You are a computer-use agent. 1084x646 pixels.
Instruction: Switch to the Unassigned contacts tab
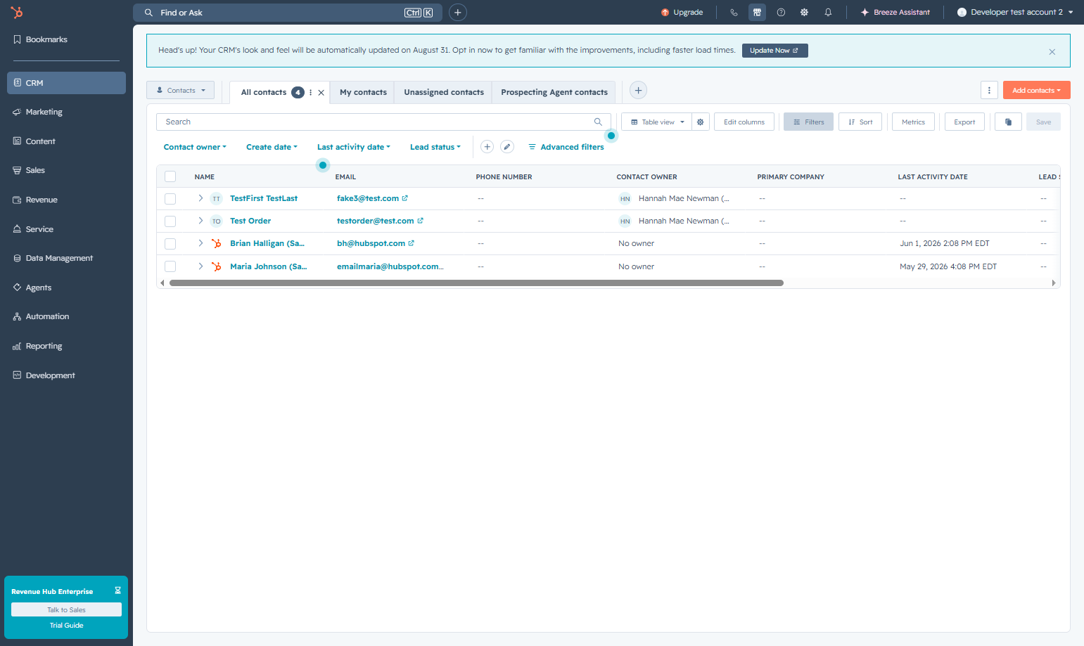tap(444, 92)
